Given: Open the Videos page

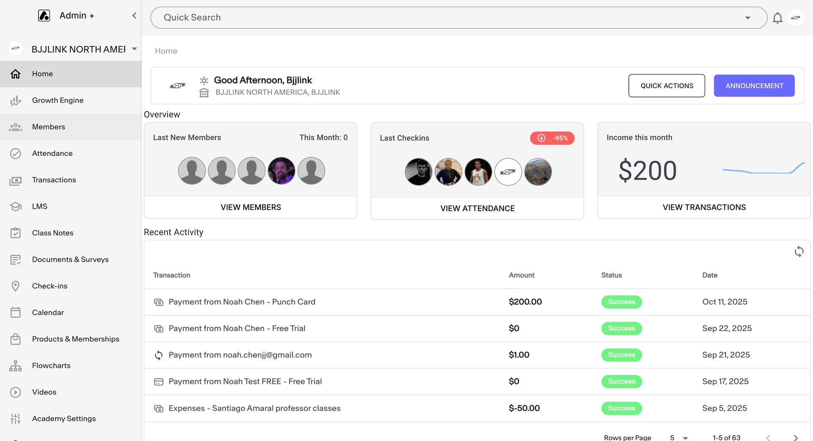Looking at the screenshot, I should (44, 392).
